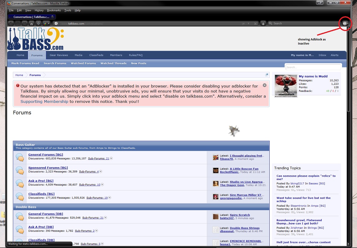This screenshot has height=248, width=357.
Task: Expand General Forums [BG] sub-forums arrow
Action: (111, 158)
